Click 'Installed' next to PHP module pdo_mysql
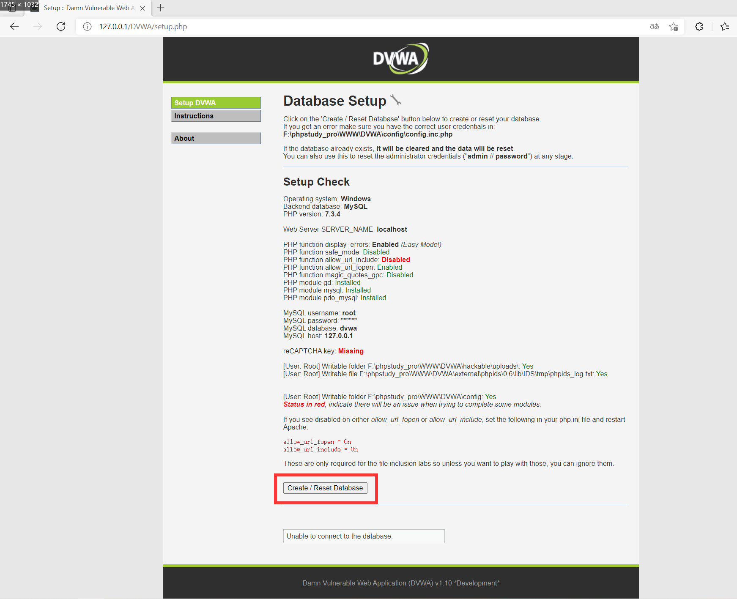The image size is (737, 599). tap(373, 298)
